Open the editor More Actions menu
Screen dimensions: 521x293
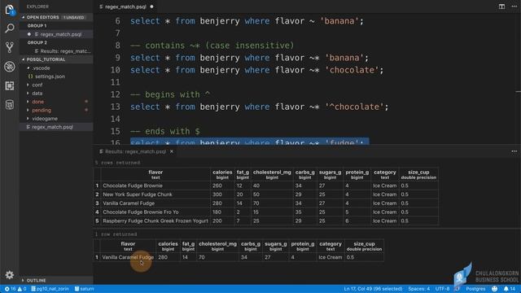(x=514, y=7)
